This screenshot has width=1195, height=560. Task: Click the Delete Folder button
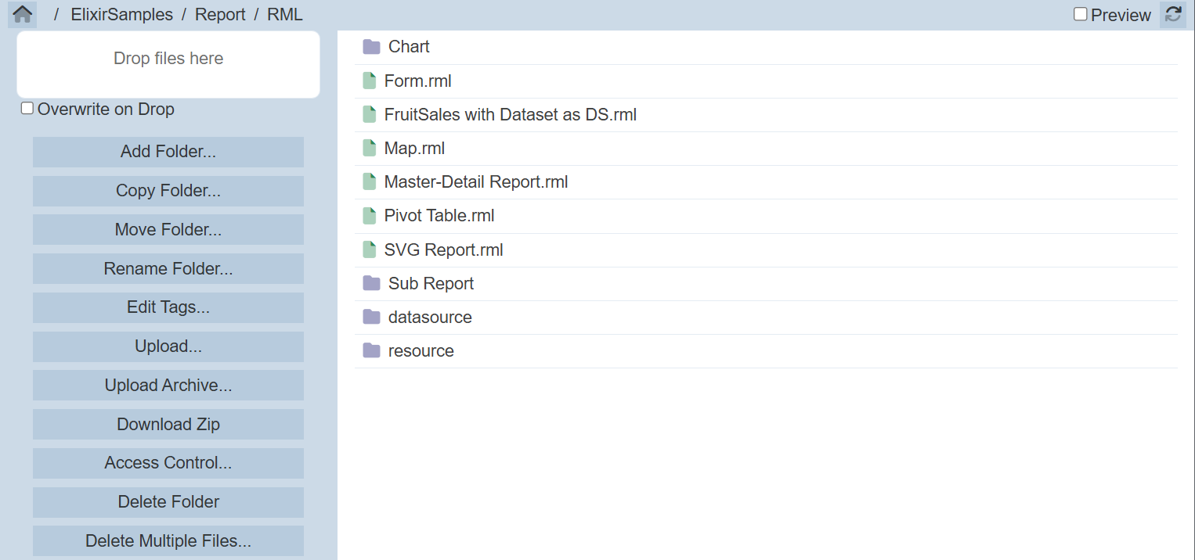pyautogui.click(x=168, y=502)
